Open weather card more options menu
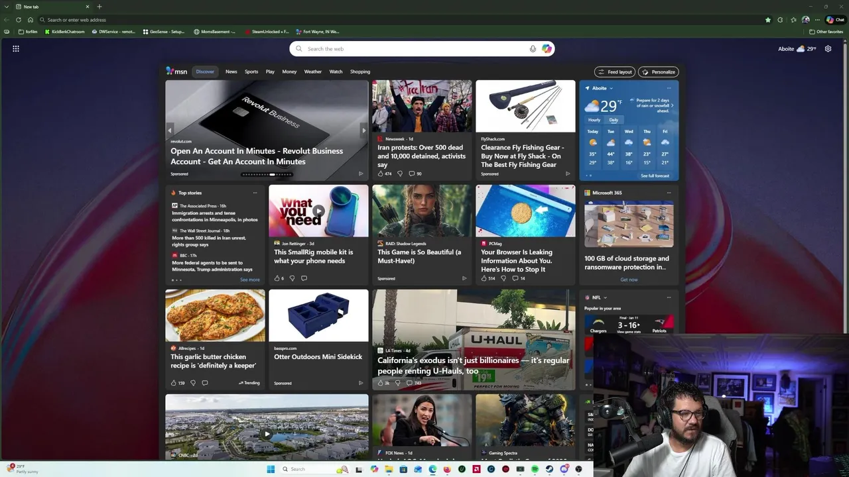Image resolution: width=849 pixels, height=477 pixels. click(x=669, y=88)
